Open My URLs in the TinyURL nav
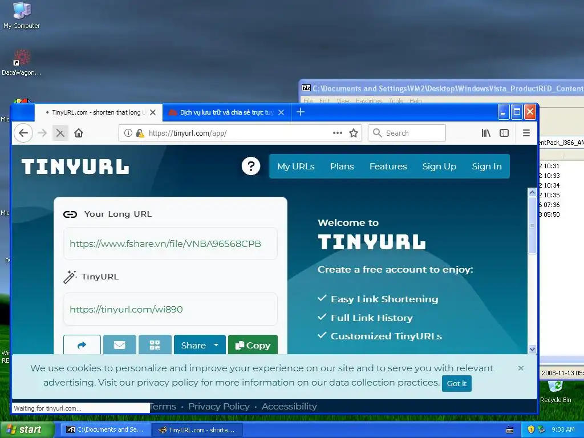584x438 pixels. [x=296, y=166]
